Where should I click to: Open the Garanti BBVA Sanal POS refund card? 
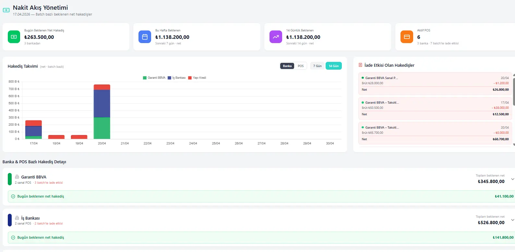(435, 84)
